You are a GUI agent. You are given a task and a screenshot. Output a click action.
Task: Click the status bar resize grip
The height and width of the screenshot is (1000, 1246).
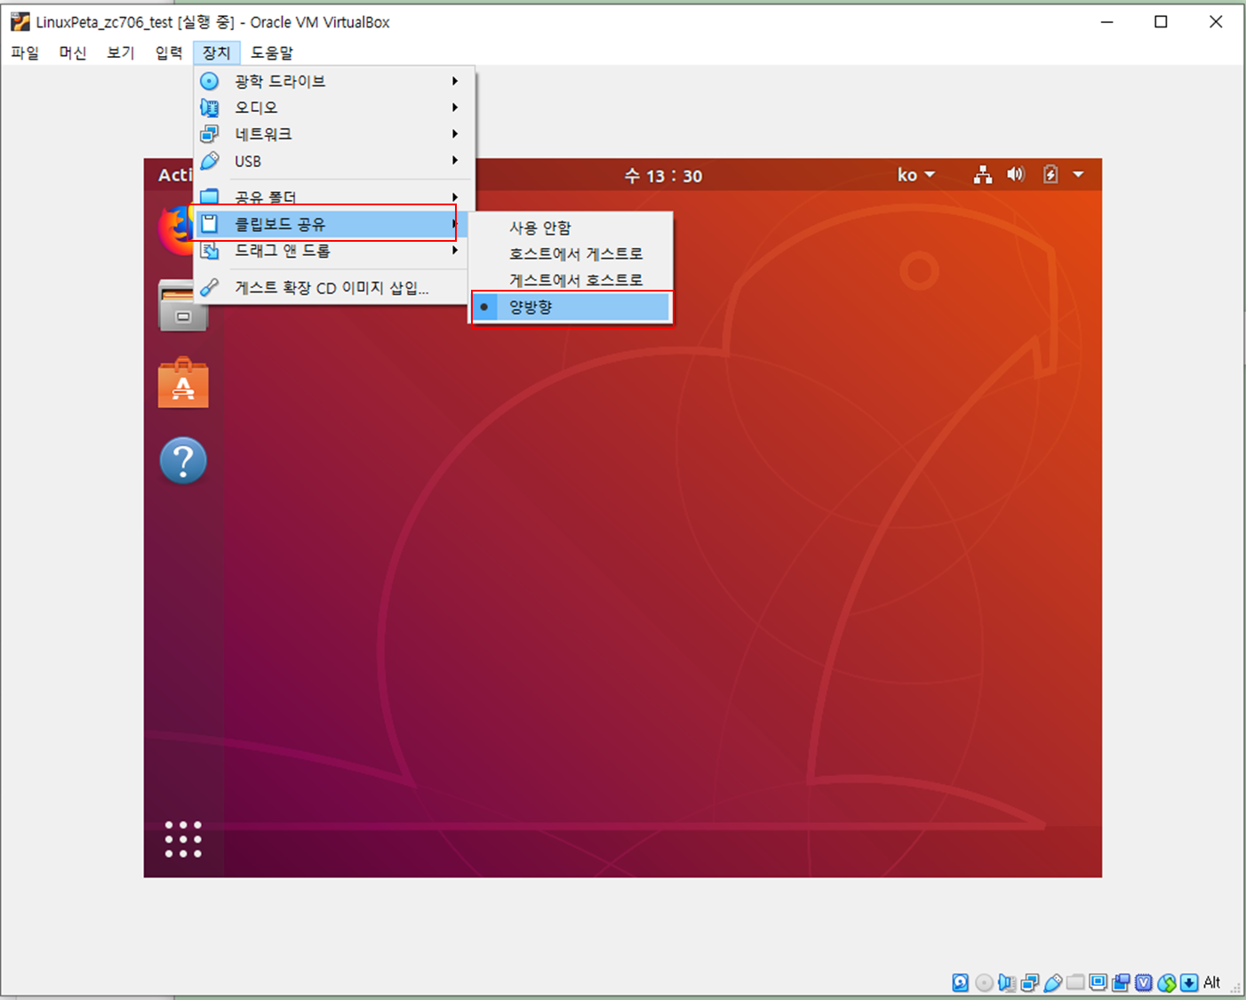1235,988
